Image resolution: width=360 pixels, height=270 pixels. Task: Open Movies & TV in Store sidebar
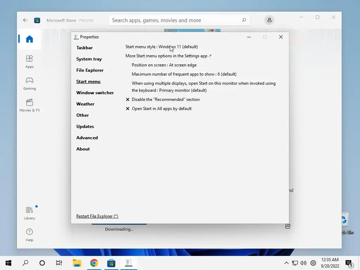pos(30,105)
